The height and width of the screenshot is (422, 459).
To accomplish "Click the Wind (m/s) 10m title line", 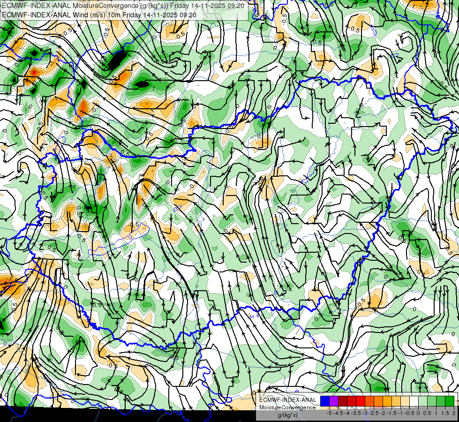I will pos(99,15).
